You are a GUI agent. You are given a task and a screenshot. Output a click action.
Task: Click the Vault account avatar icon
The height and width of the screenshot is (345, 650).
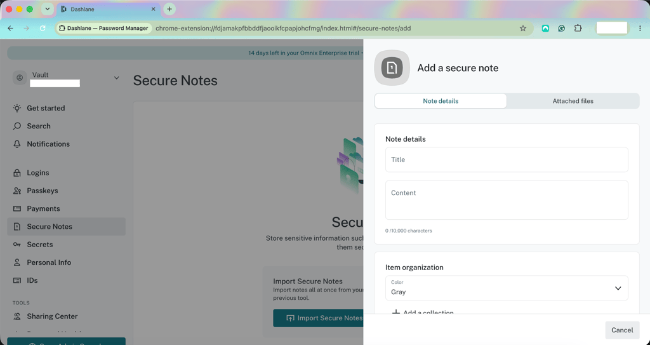(x=20, y=78)
